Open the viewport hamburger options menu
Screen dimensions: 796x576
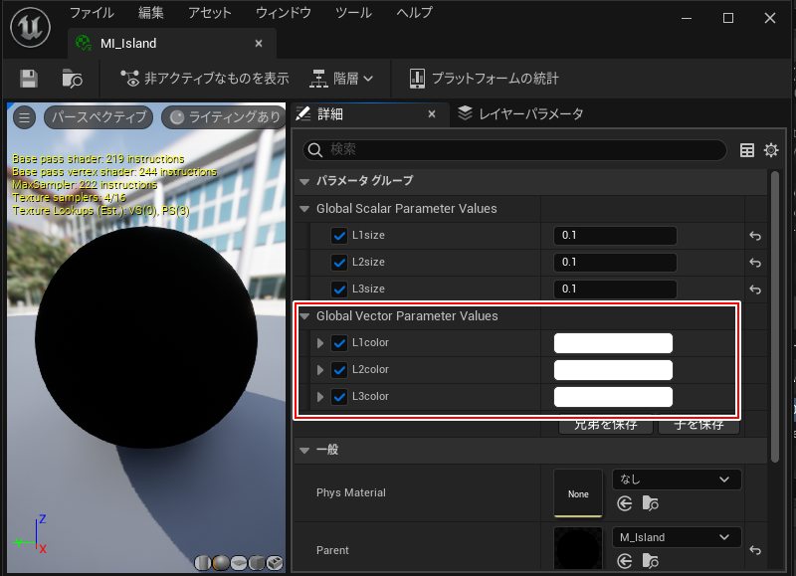(25, 117)
